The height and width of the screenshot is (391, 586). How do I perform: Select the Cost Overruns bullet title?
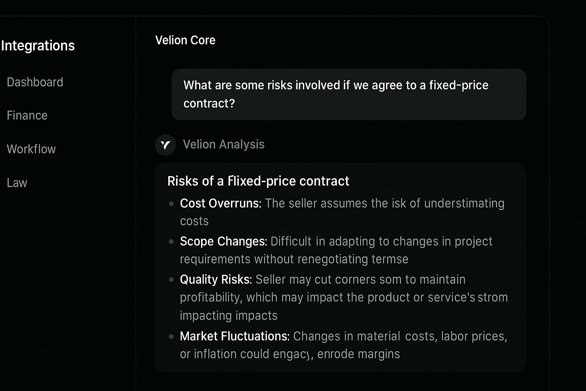[221, 203]
